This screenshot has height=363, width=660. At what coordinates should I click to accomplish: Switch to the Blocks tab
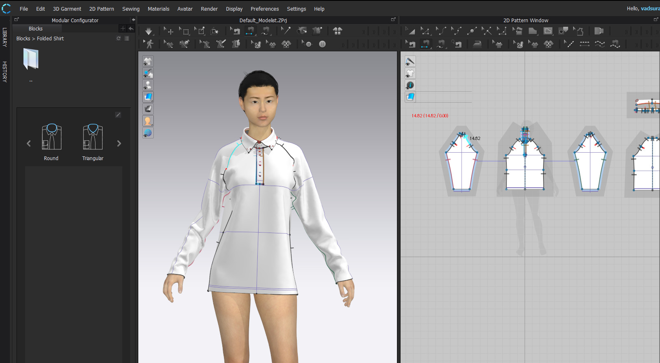pyautogui.click(x=36, y=29)
